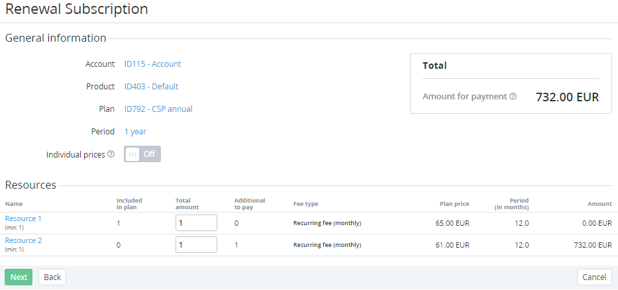The image size is (618, 290).
Task: Go back with the Back button
Action: (52, 277)
